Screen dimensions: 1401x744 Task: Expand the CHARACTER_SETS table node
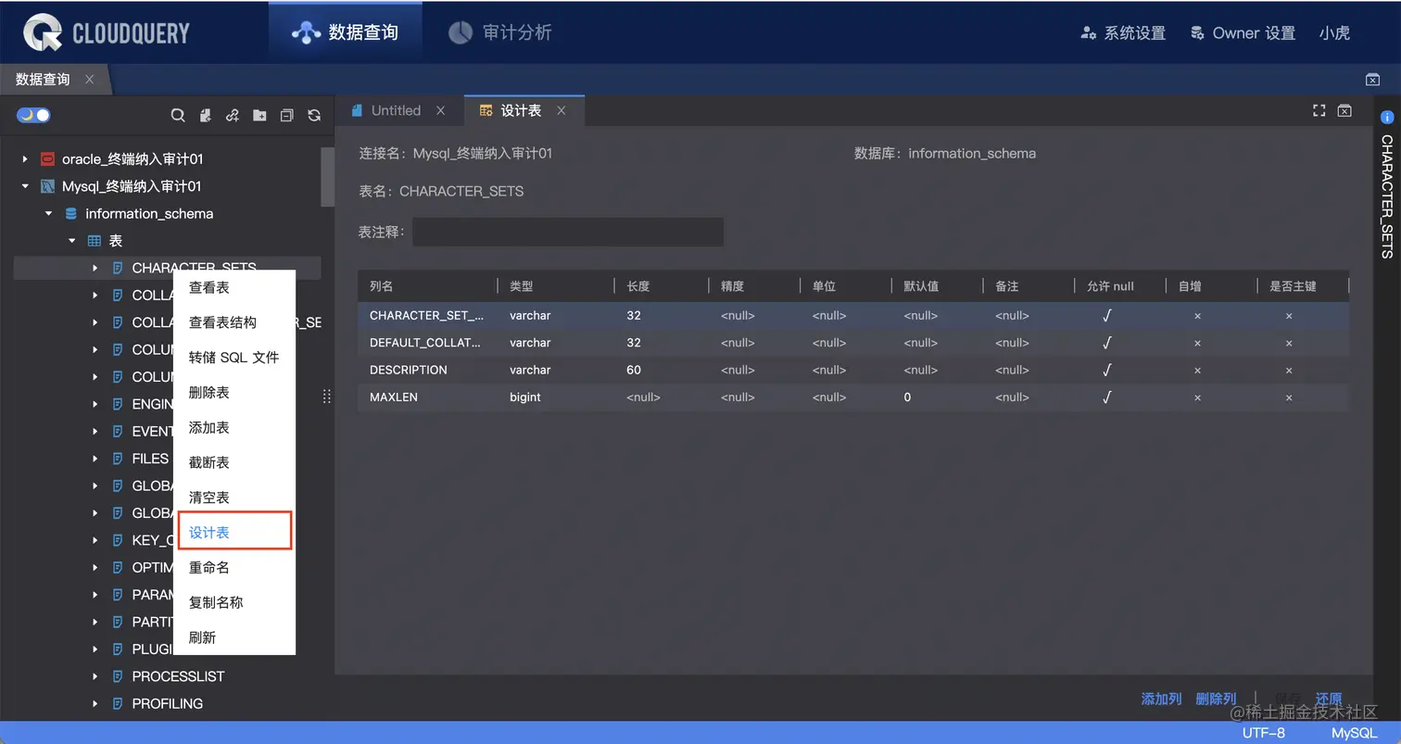coord(95,268)
